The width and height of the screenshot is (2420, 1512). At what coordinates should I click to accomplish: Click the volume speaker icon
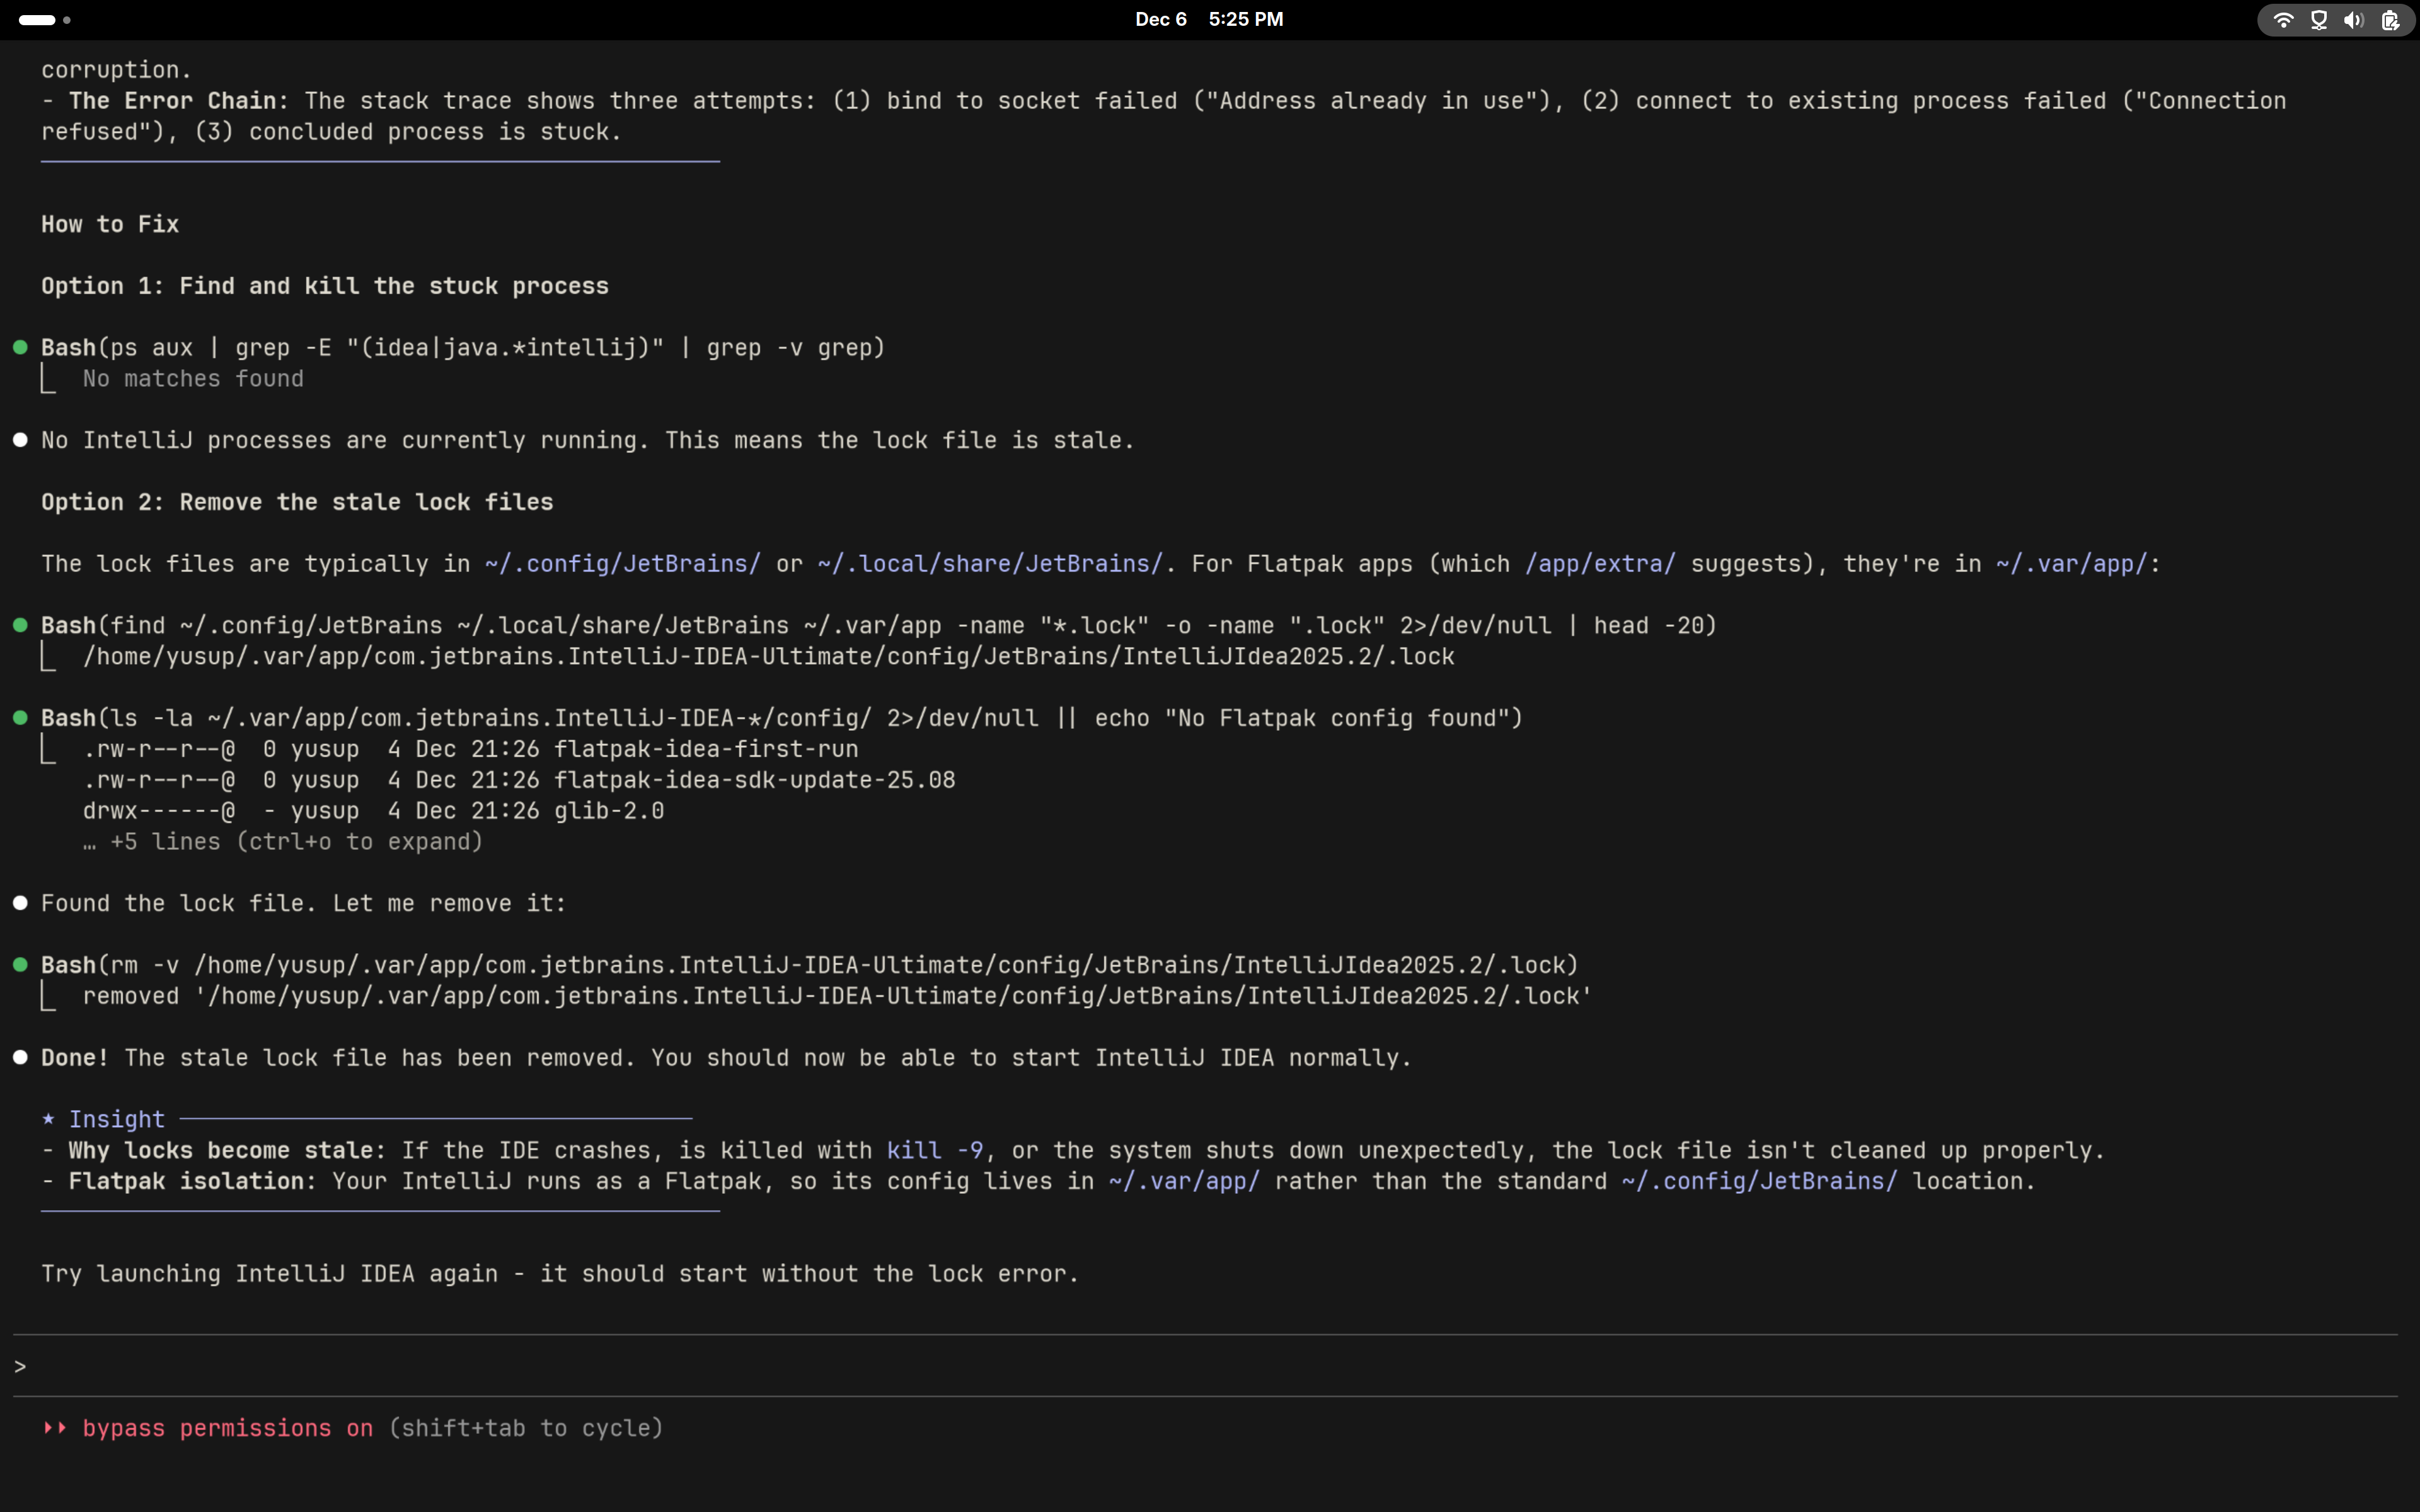coord(2353,20)
